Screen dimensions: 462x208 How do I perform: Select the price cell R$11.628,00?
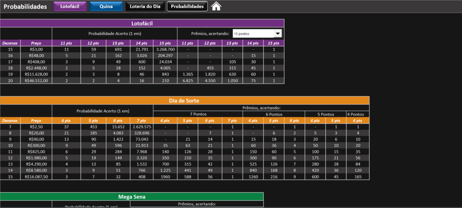click(37, 74)
